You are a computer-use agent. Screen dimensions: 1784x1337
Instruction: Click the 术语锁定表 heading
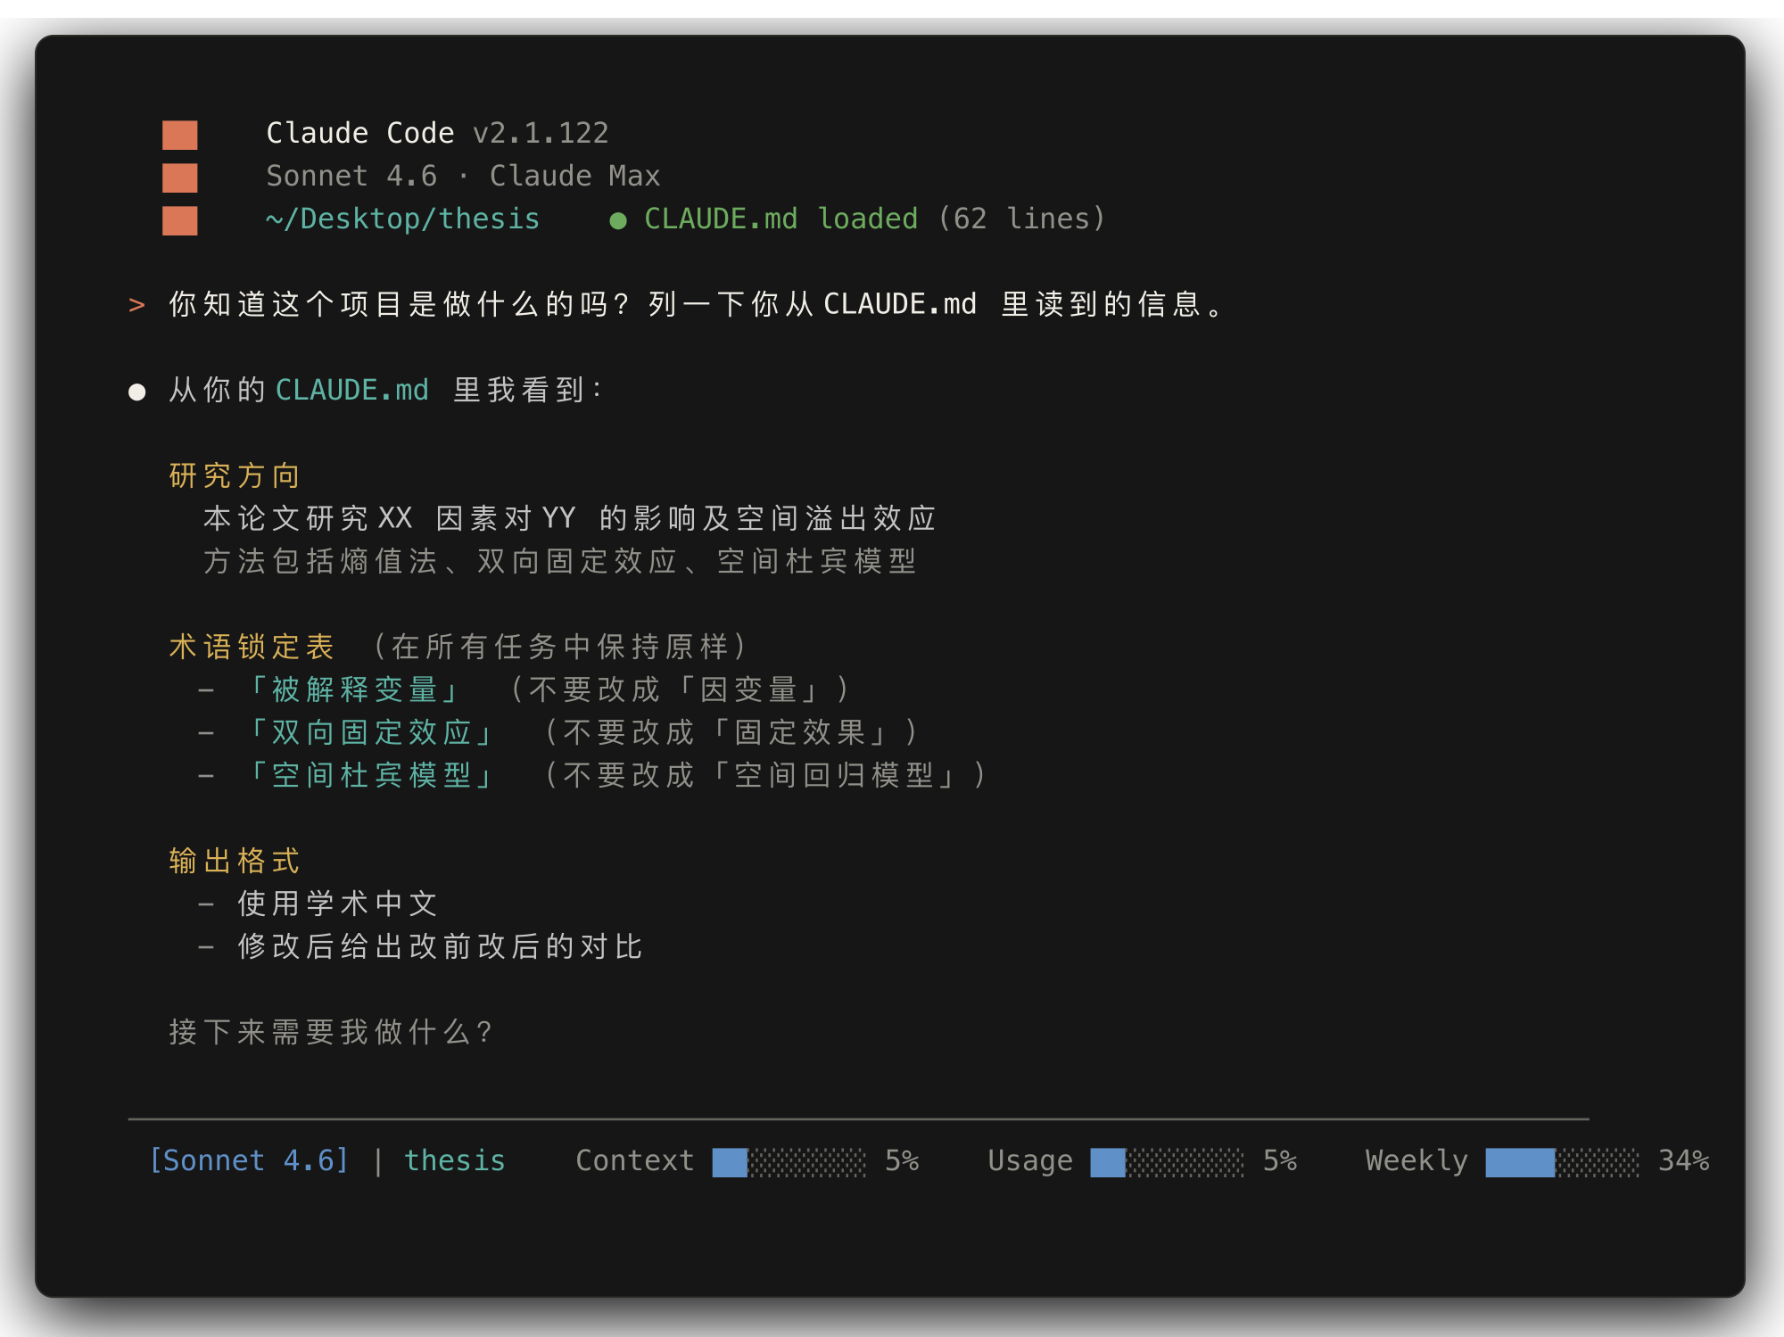click(x=252, y=647)
